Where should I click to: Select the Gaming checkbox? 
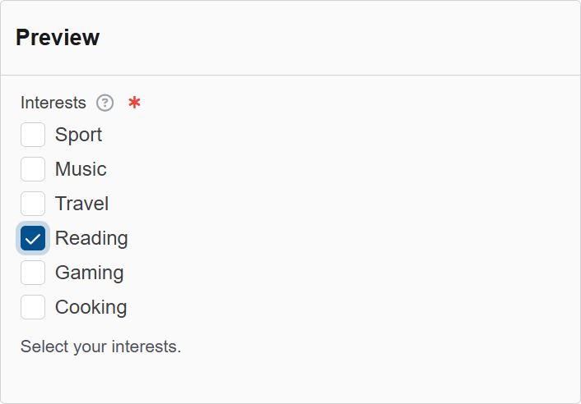tap(33, 273)
